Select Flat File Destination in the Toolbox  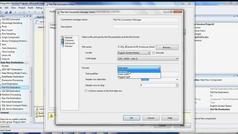tap(14, 87)
